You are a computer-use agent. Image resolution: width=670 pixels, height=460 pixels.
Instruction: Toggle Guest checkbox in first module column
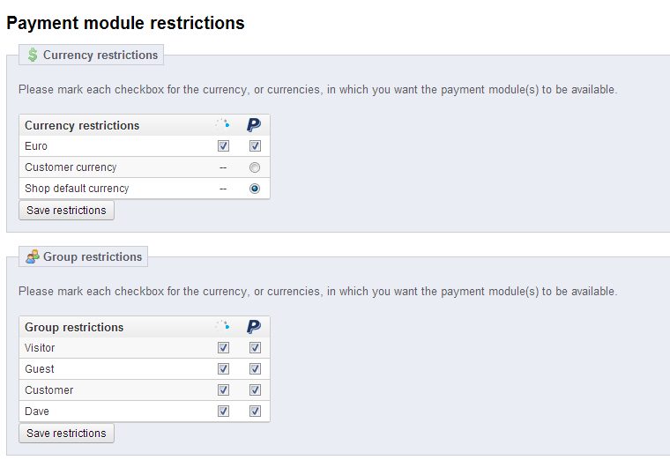click(x=223, y=369)
